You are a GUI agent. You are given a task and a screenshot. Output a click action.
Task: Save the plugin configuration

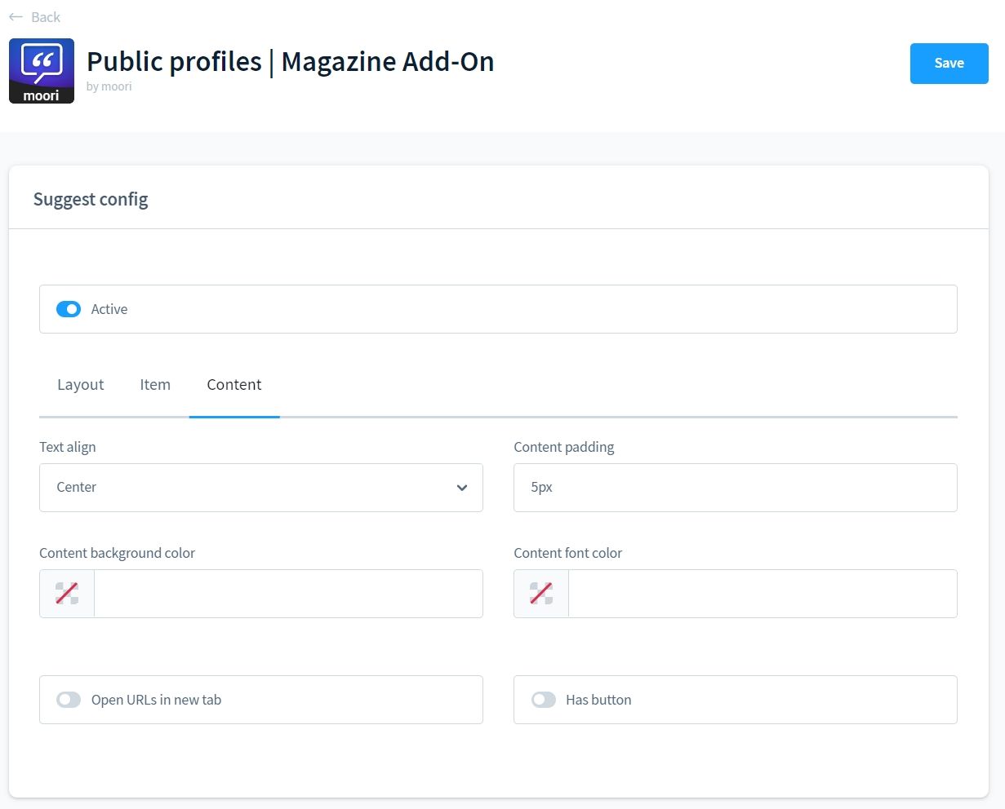click(x=949, y=64)
